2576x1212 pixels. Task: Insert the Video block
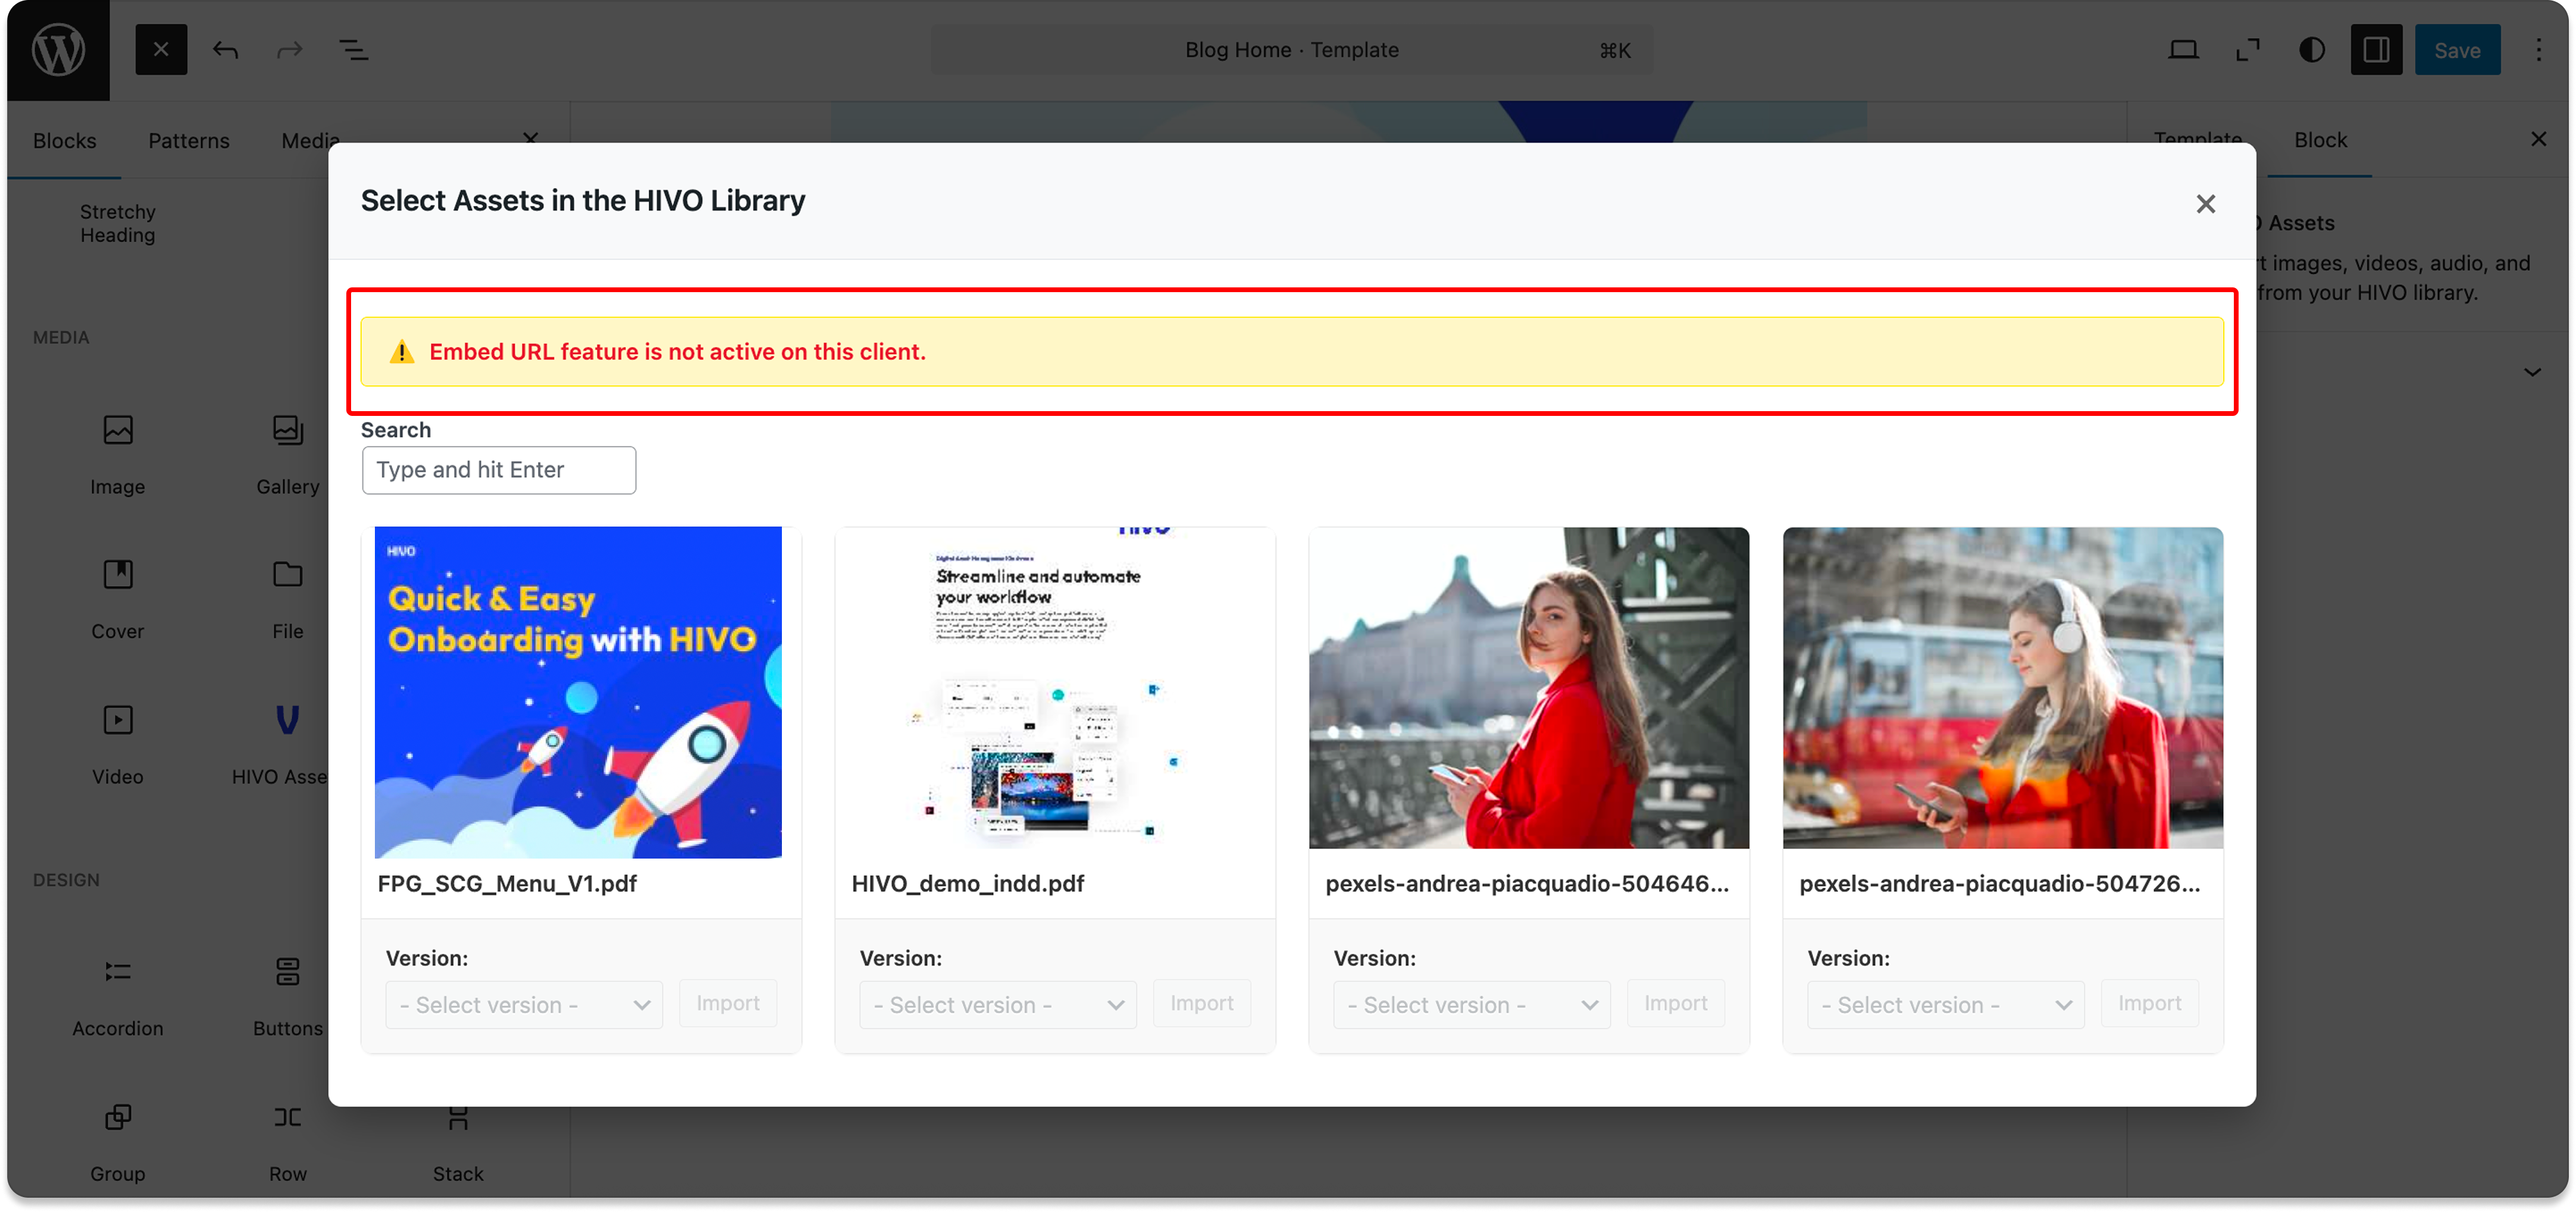click(x=118, y=720)
